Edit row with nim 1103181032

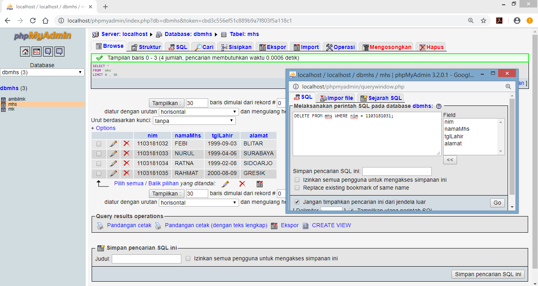113,143
